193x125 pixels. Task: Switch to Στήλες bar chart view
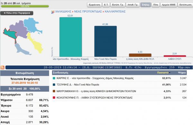point(146,5)
